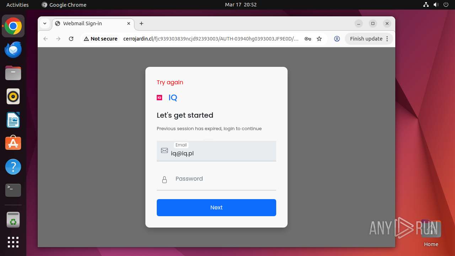Image resolution: width=455 pixels, height=256 pixels.
Task: Open Google Chrome from the dock
Action: (x=13, y=26)
